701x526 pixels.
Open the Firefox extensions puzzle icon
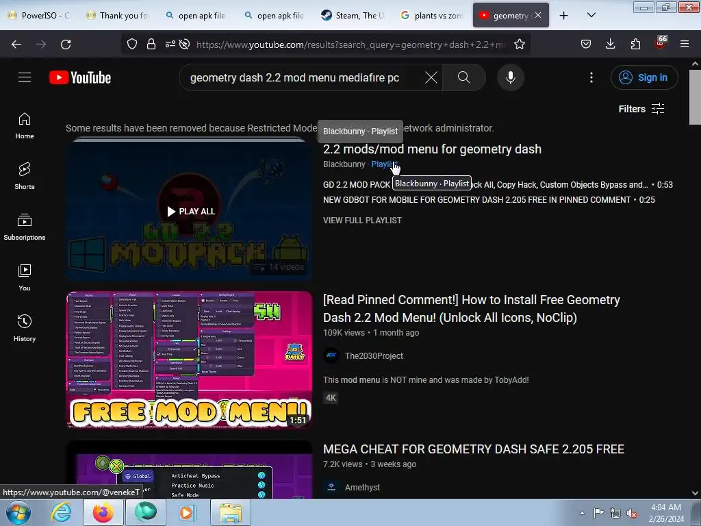click(x=635, y=45)
